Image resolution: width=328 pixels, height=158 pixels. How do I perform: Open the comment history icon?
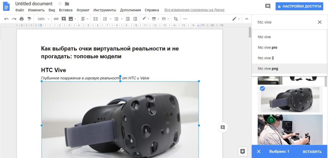click(268, 6)
